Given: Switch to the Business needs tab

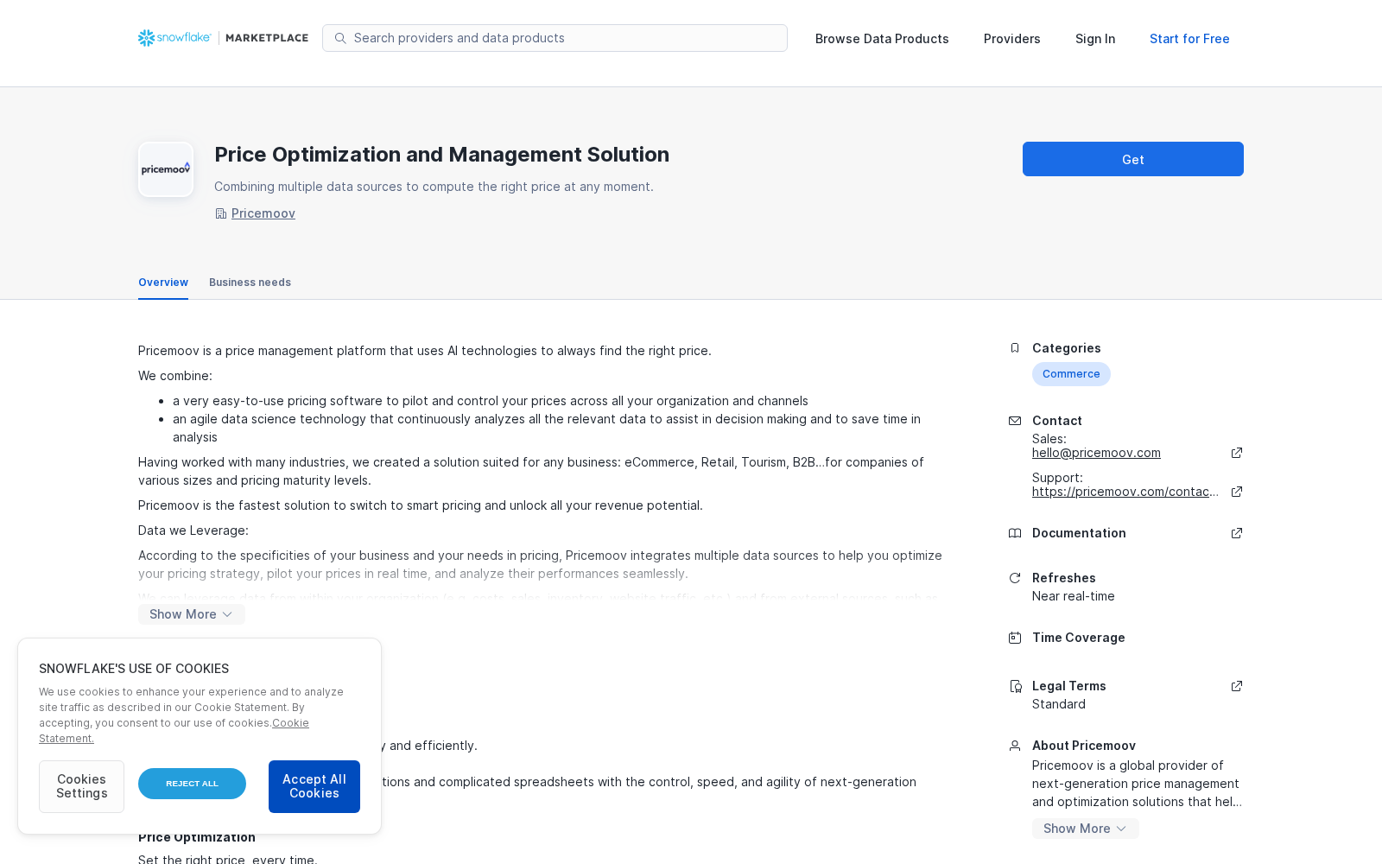Looking at the screenshot, I should [x=250, y=283].
